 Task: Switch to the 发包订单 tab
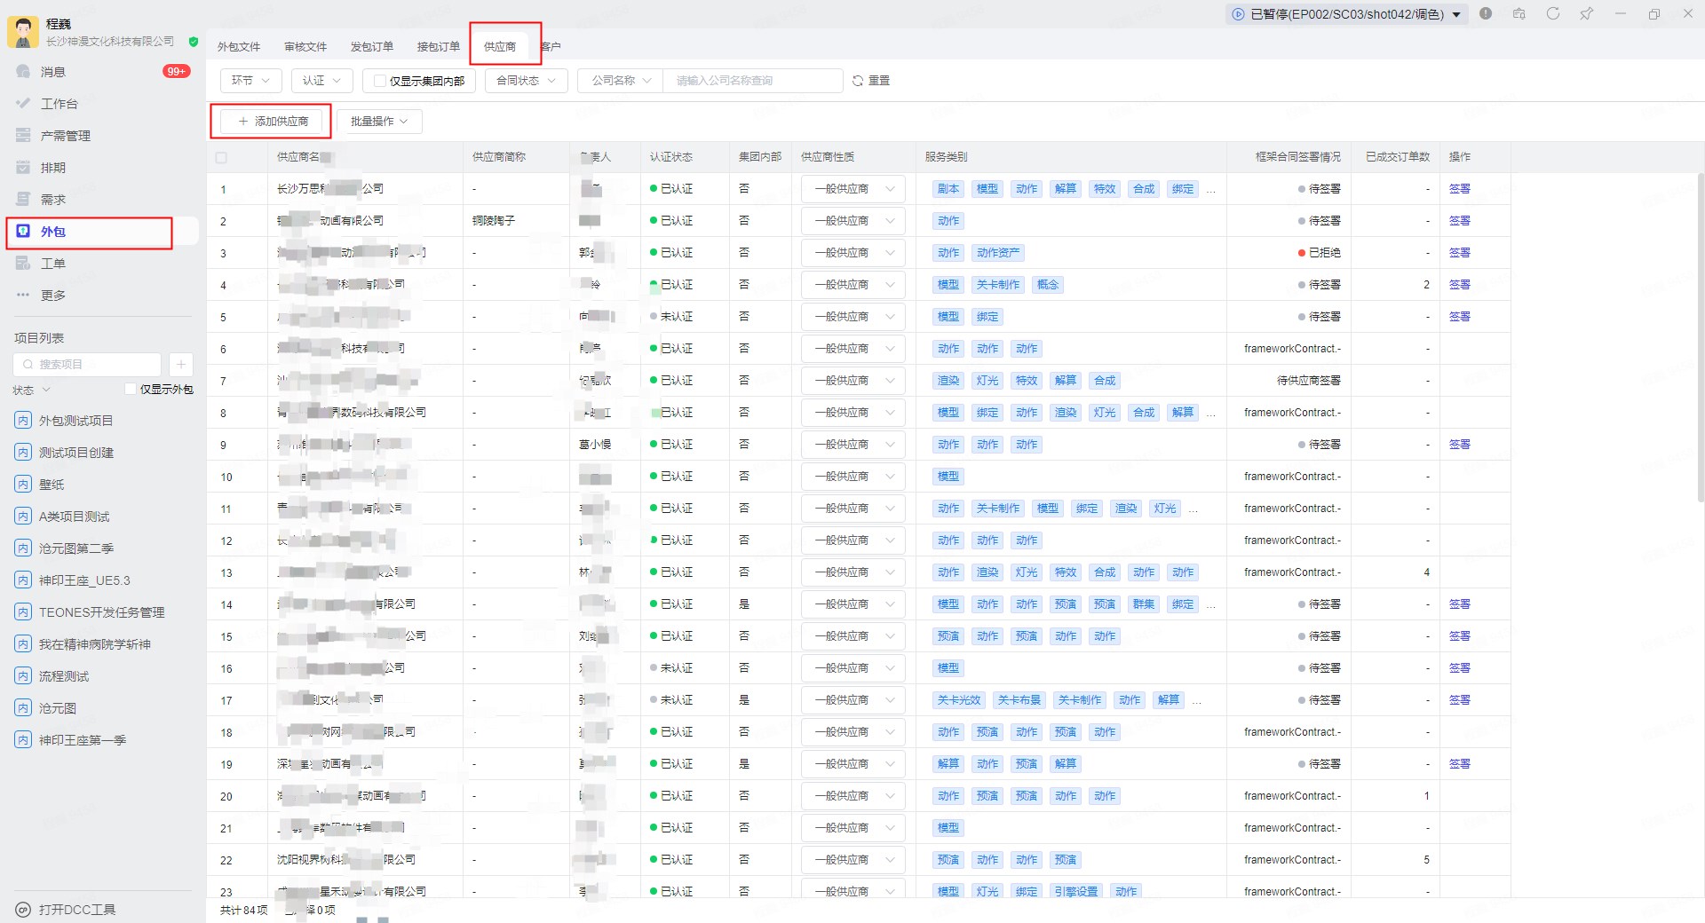coord(371,47)
